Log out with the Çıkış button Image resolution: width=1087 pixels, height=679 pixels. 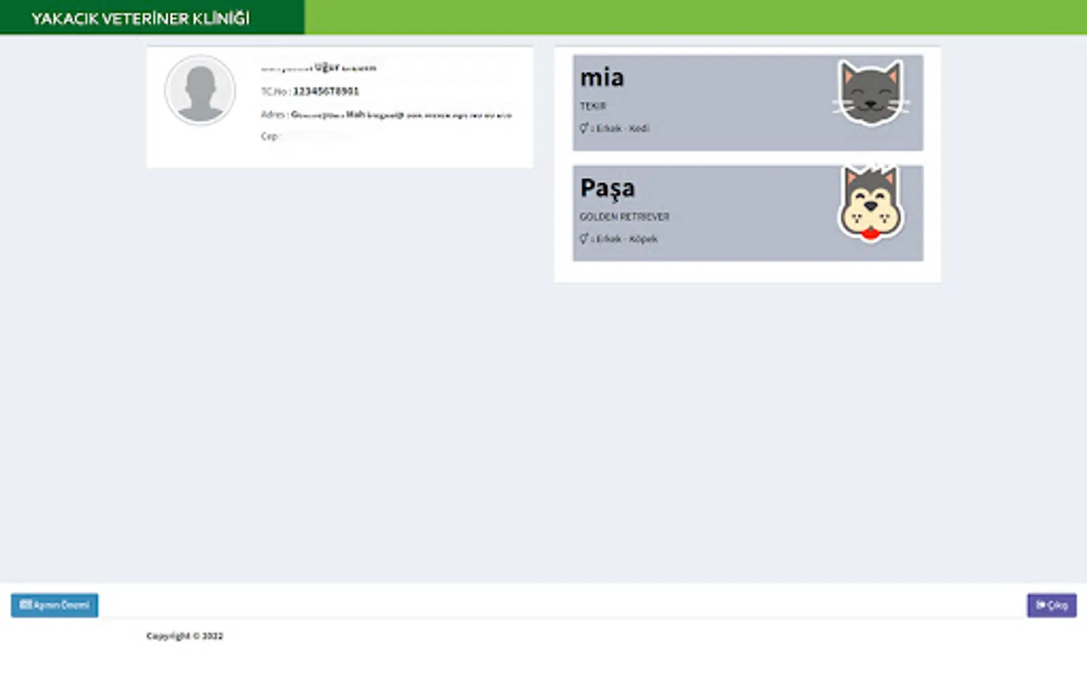(1052, 605)
